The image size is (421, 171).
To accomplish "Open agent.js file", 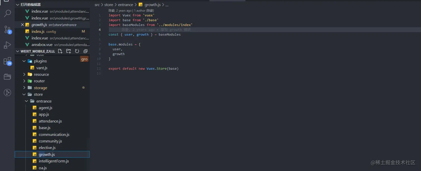I will click(x=45, y=108).
